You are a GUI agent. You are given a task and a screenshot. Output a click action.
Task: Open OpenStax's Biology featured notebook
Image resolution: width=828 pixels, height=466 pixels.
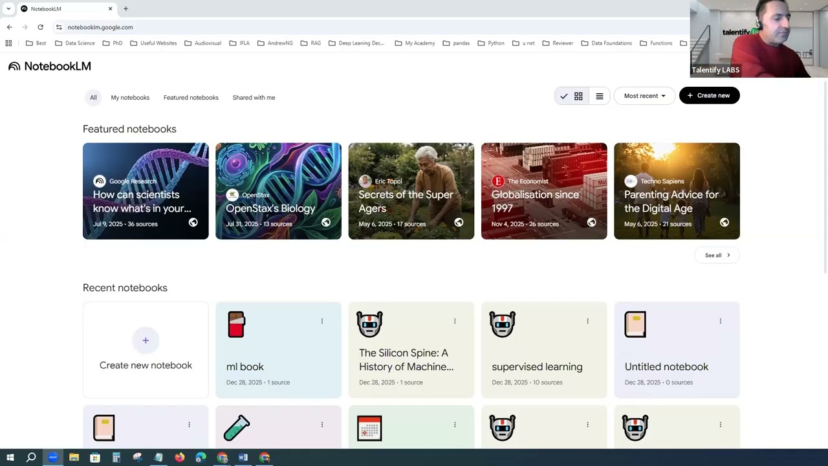pos(278,191)
